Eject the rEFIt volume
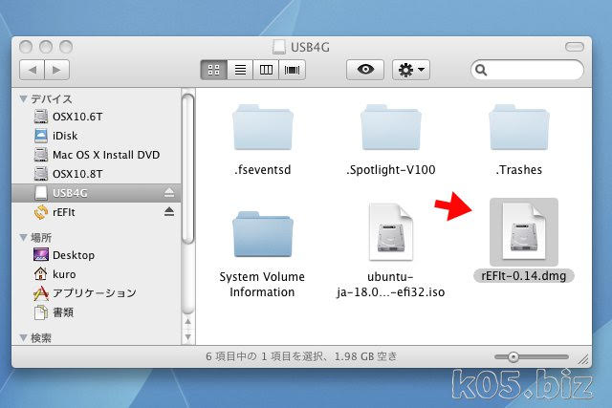The width and height of the screenshot is (612, 408). pyautogui.click(x=169, y=211)
